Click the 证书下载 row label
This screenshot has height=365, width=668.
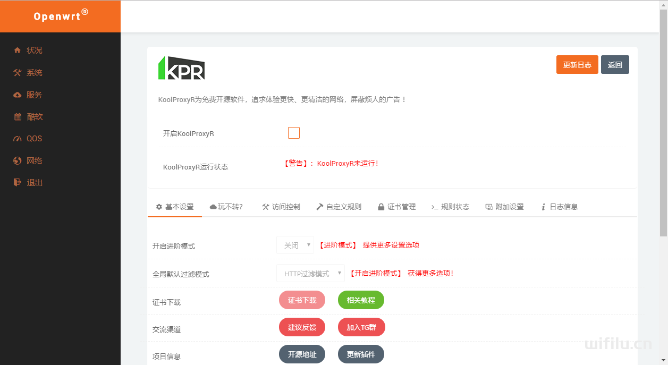pos(166,302)
